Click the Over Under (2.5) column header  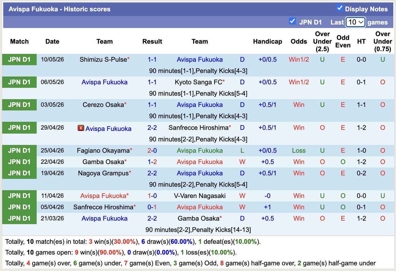[322, 41]
